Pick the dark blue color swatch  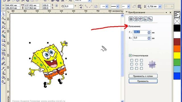pos(177,76)
